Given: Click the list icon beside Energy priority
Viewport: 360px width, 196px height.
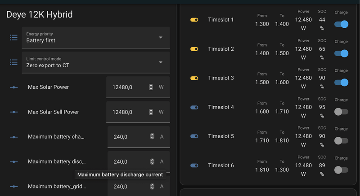Looking at the screenshot, I should pos(14,38).
